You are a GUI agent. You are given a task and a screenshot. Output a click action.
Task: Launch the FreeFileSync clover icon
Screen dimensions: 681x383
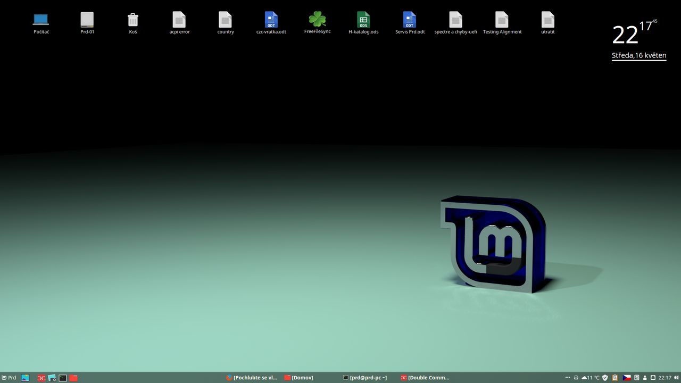pos(318,23)
